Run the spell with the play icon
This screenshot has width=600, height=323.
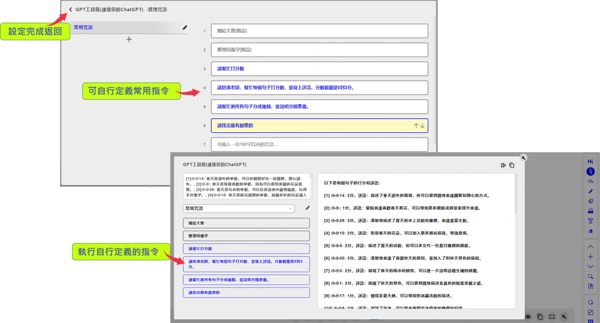click(503, 165)
